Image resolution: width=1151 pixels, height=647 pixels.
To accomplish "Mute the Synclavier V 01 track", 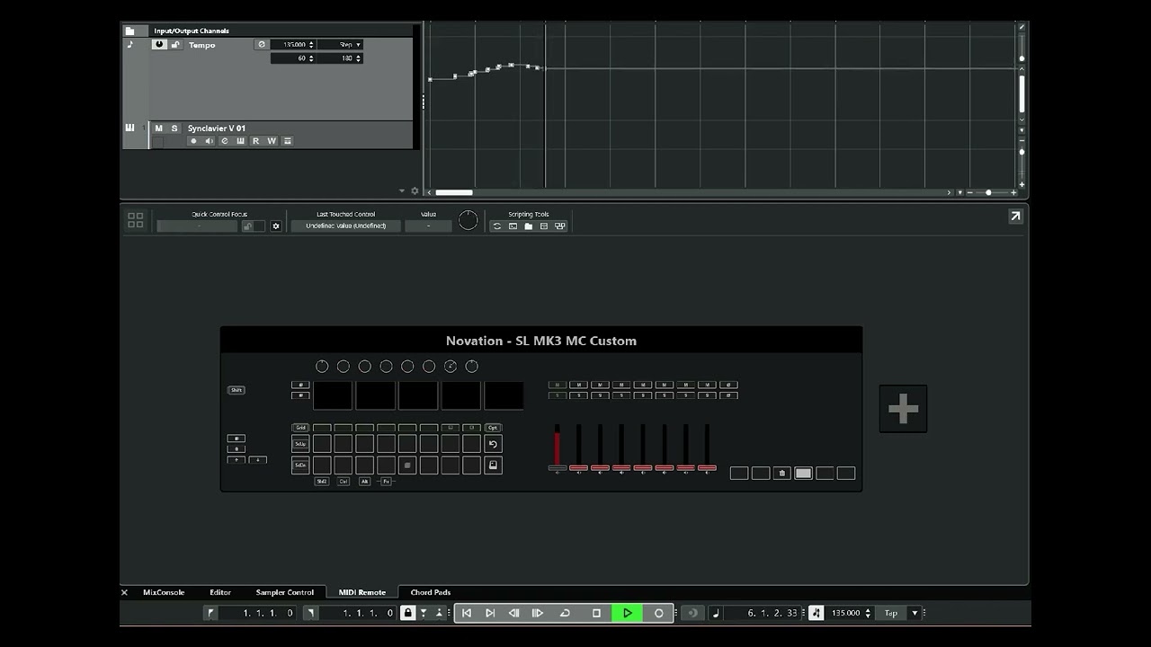I will point(159,129).
